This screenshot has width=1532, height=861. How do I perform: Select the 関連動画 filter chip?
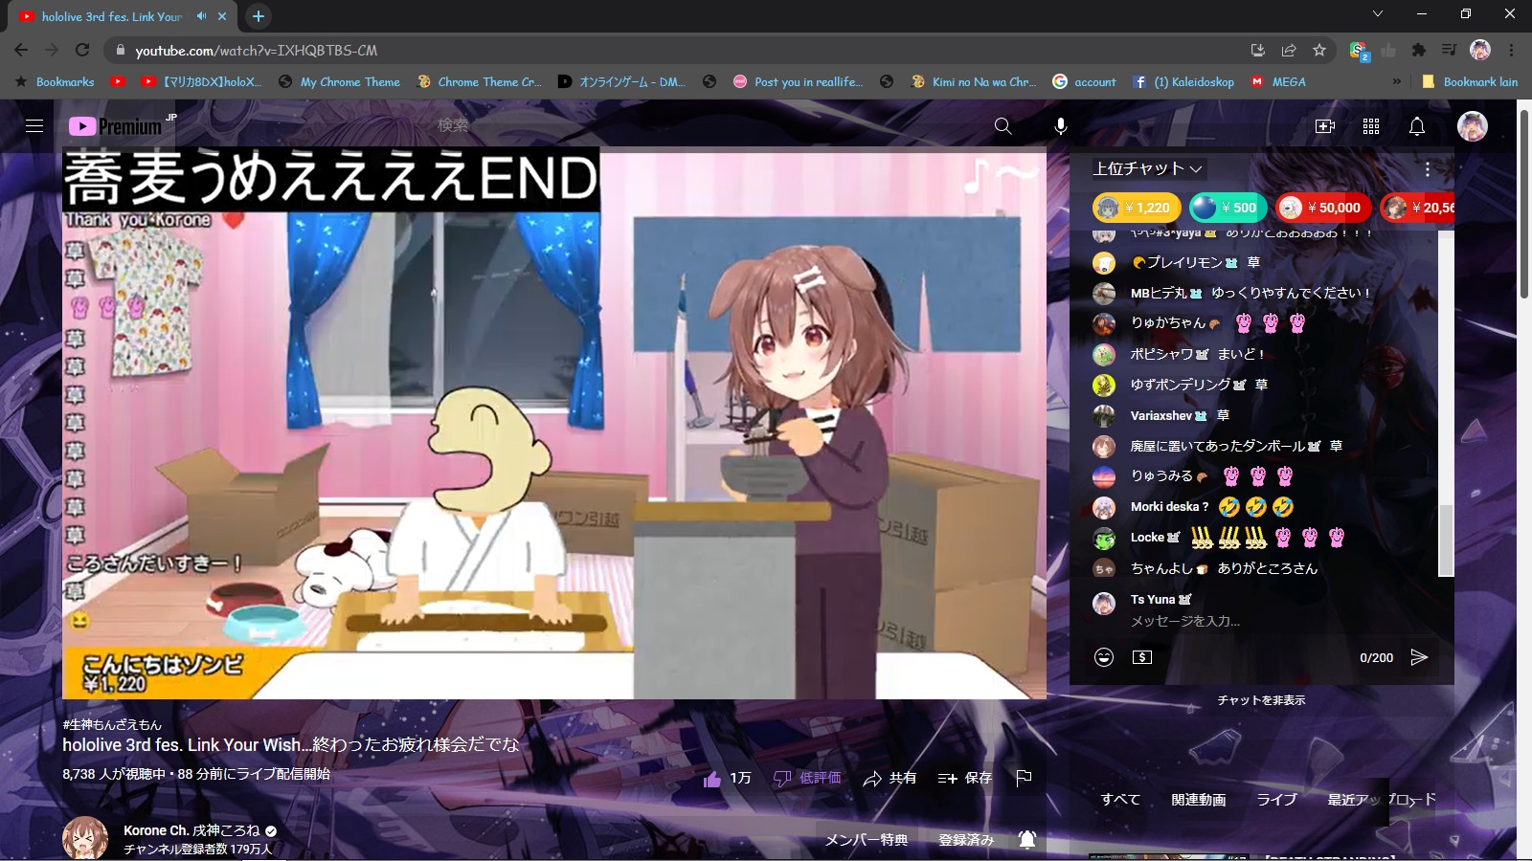(x=1199, y=800)
